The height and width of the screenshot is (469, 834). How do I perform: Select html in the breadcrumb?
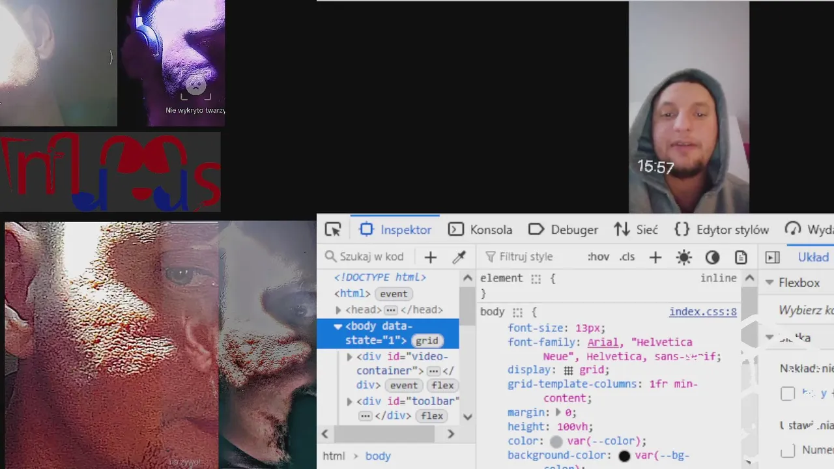coord(334,456)
